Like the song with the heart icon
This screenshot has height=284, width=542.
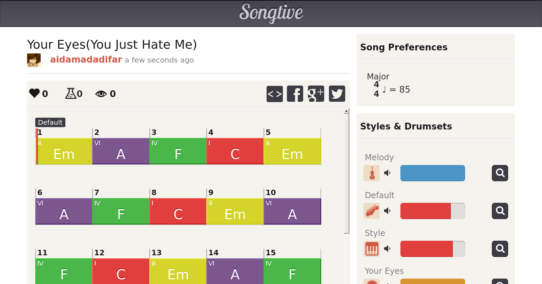[35, 93]
